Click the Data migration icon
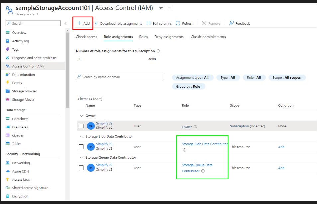 click(8, 75)
